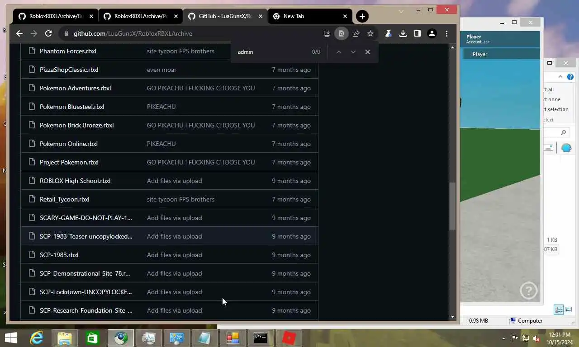579x347 pixels.
Task: Switch to the second RobloxRBXLArchive tab
Action: pos(140,16)
